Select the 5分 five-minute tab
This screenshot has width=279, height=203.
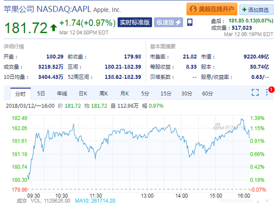click(x=145, y=93)
